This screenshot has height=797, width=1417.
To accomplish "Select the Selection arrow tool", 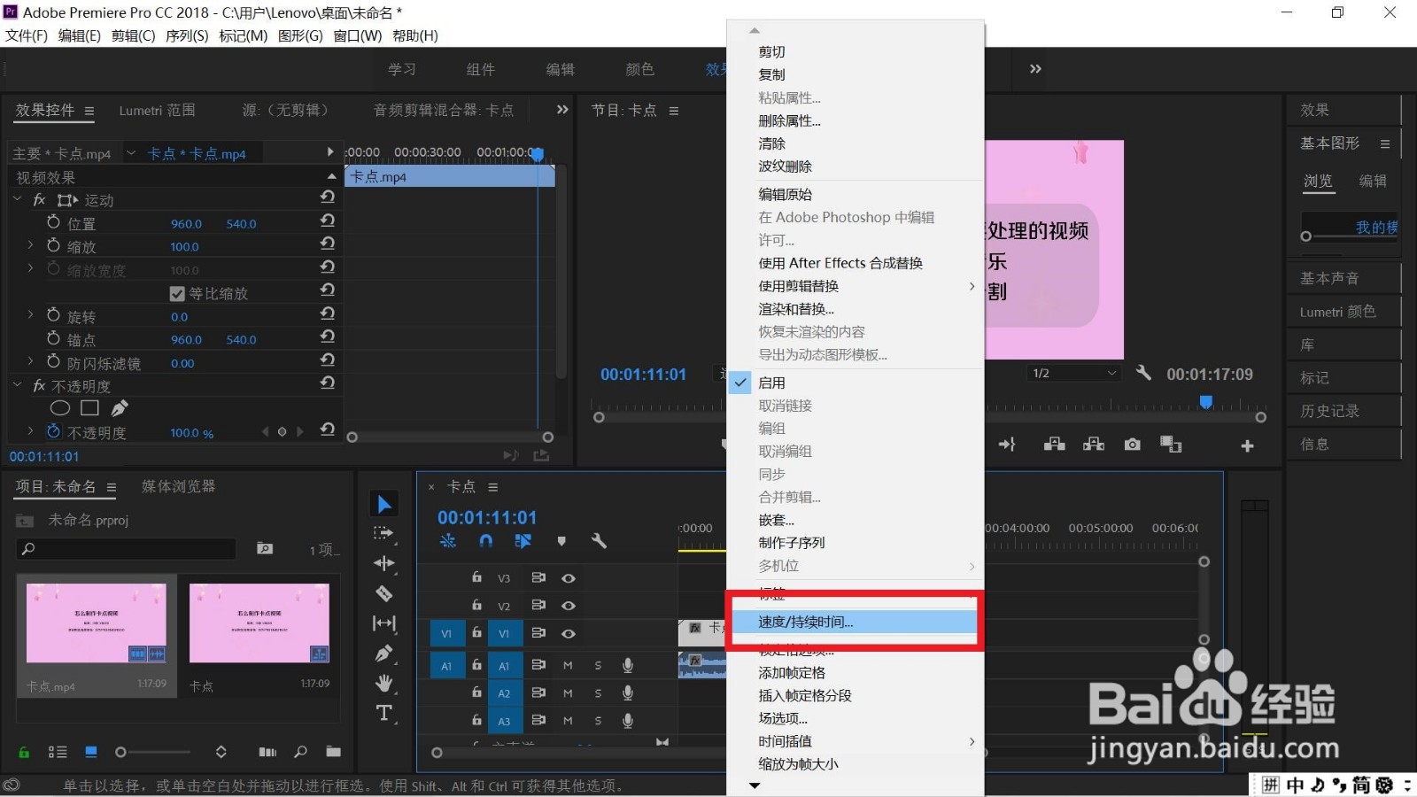I will (384, 504).
